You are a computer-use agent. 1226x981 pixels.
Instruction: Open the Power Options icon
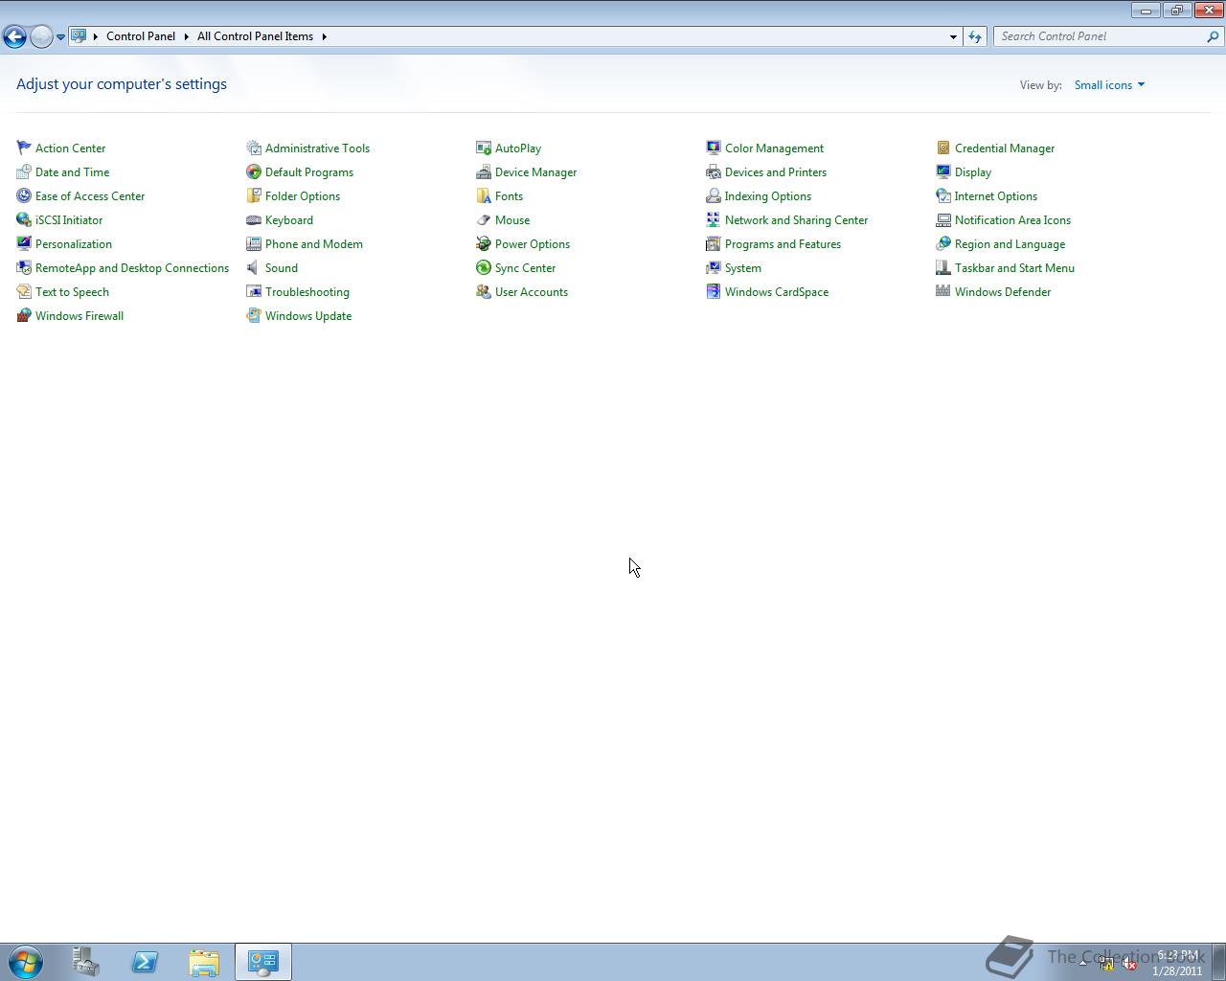point(484,243)
